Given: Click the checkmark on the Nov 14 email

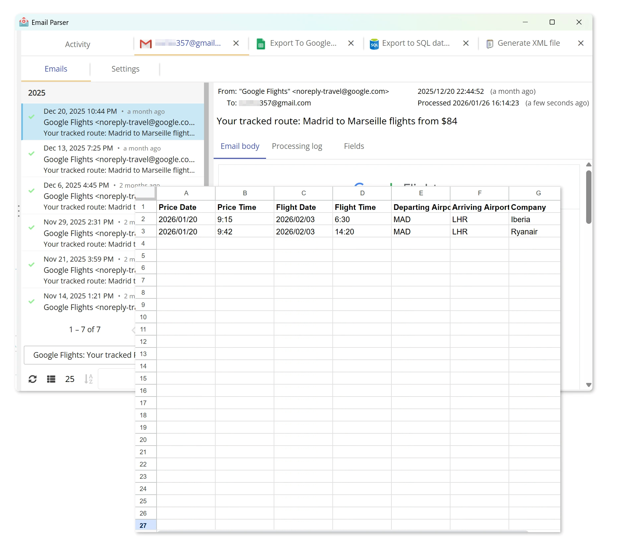Looking at the screenshot, I should (32, 302).
